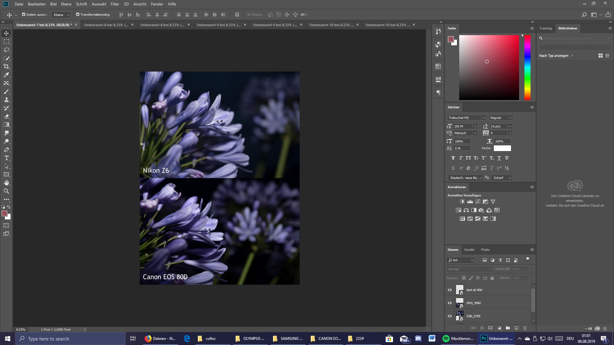Click the white text color swatch
Viewport: 614px width, 345px height.
point(502,148)
